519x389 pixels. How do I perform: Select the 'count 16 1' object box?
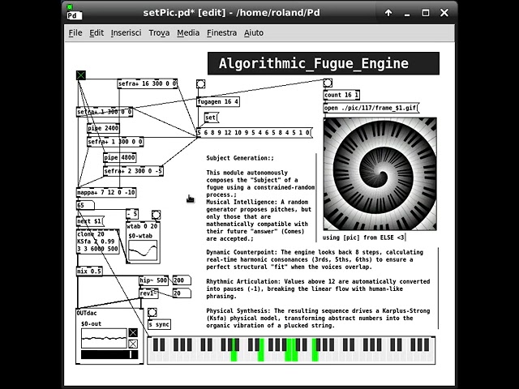point(341,95)
